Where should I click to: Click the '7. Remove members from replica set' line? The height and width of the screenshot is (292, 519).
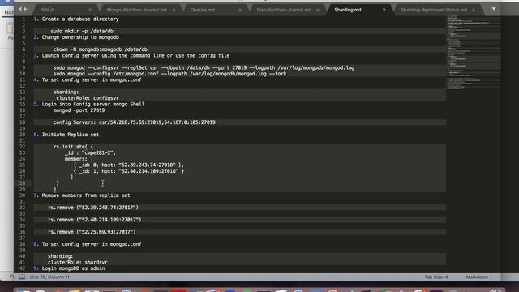82,195
